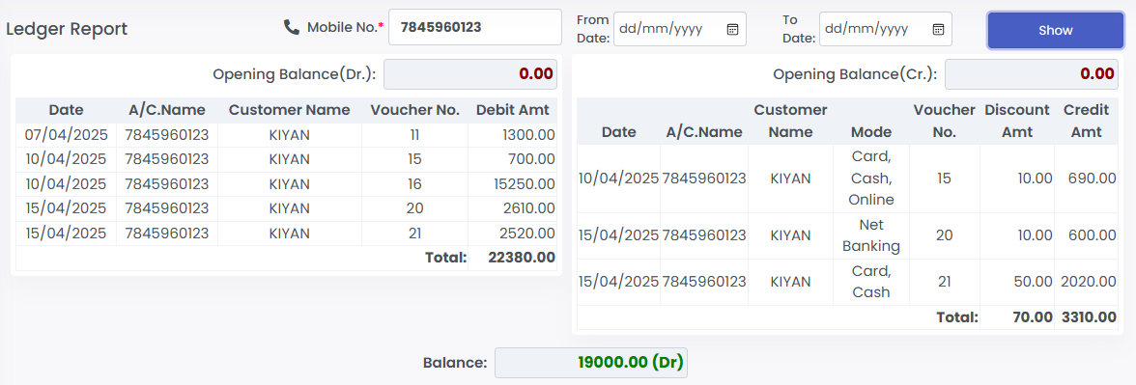
Task: Click the Opening Balance(Cr.) field
Action: (1031, 73)
